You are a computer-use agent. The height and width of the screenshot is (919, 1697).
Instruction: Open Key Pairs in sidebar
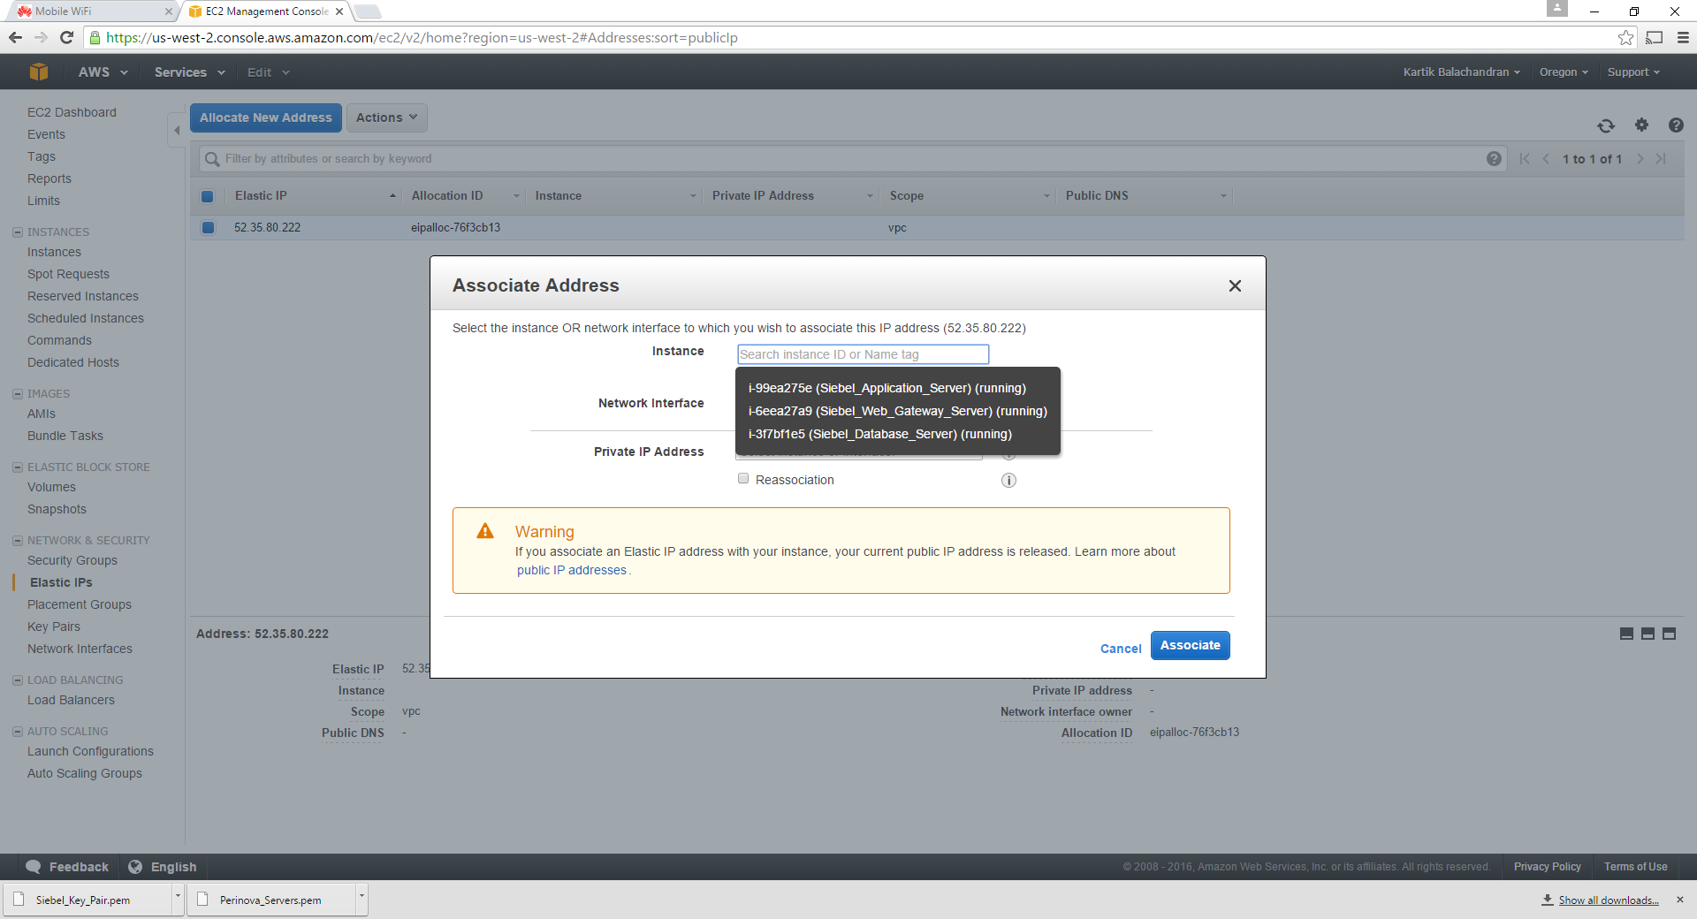click(x=54, y=627)
